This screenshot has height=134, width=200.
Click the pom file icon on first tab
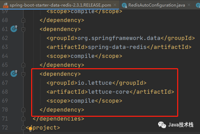click(x=6, y=5)
